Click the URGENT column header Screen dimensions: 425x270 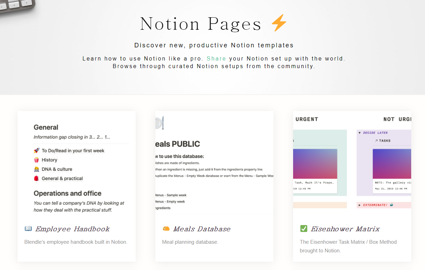click(x=307, y=119)
